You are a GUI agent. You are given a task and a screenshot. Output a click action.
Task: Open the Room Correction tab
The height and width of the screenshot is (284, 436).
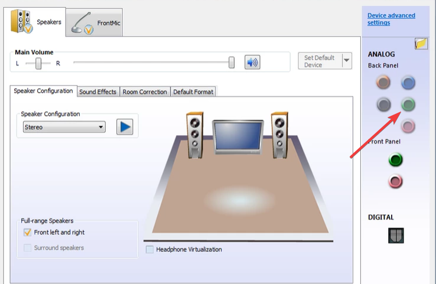pyautogui.click(x=145, y=92)
